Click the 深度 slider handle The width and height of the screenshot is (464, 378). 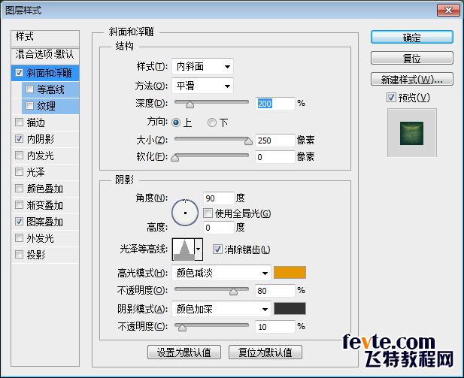pyautogui.click(x=190, y=104)
